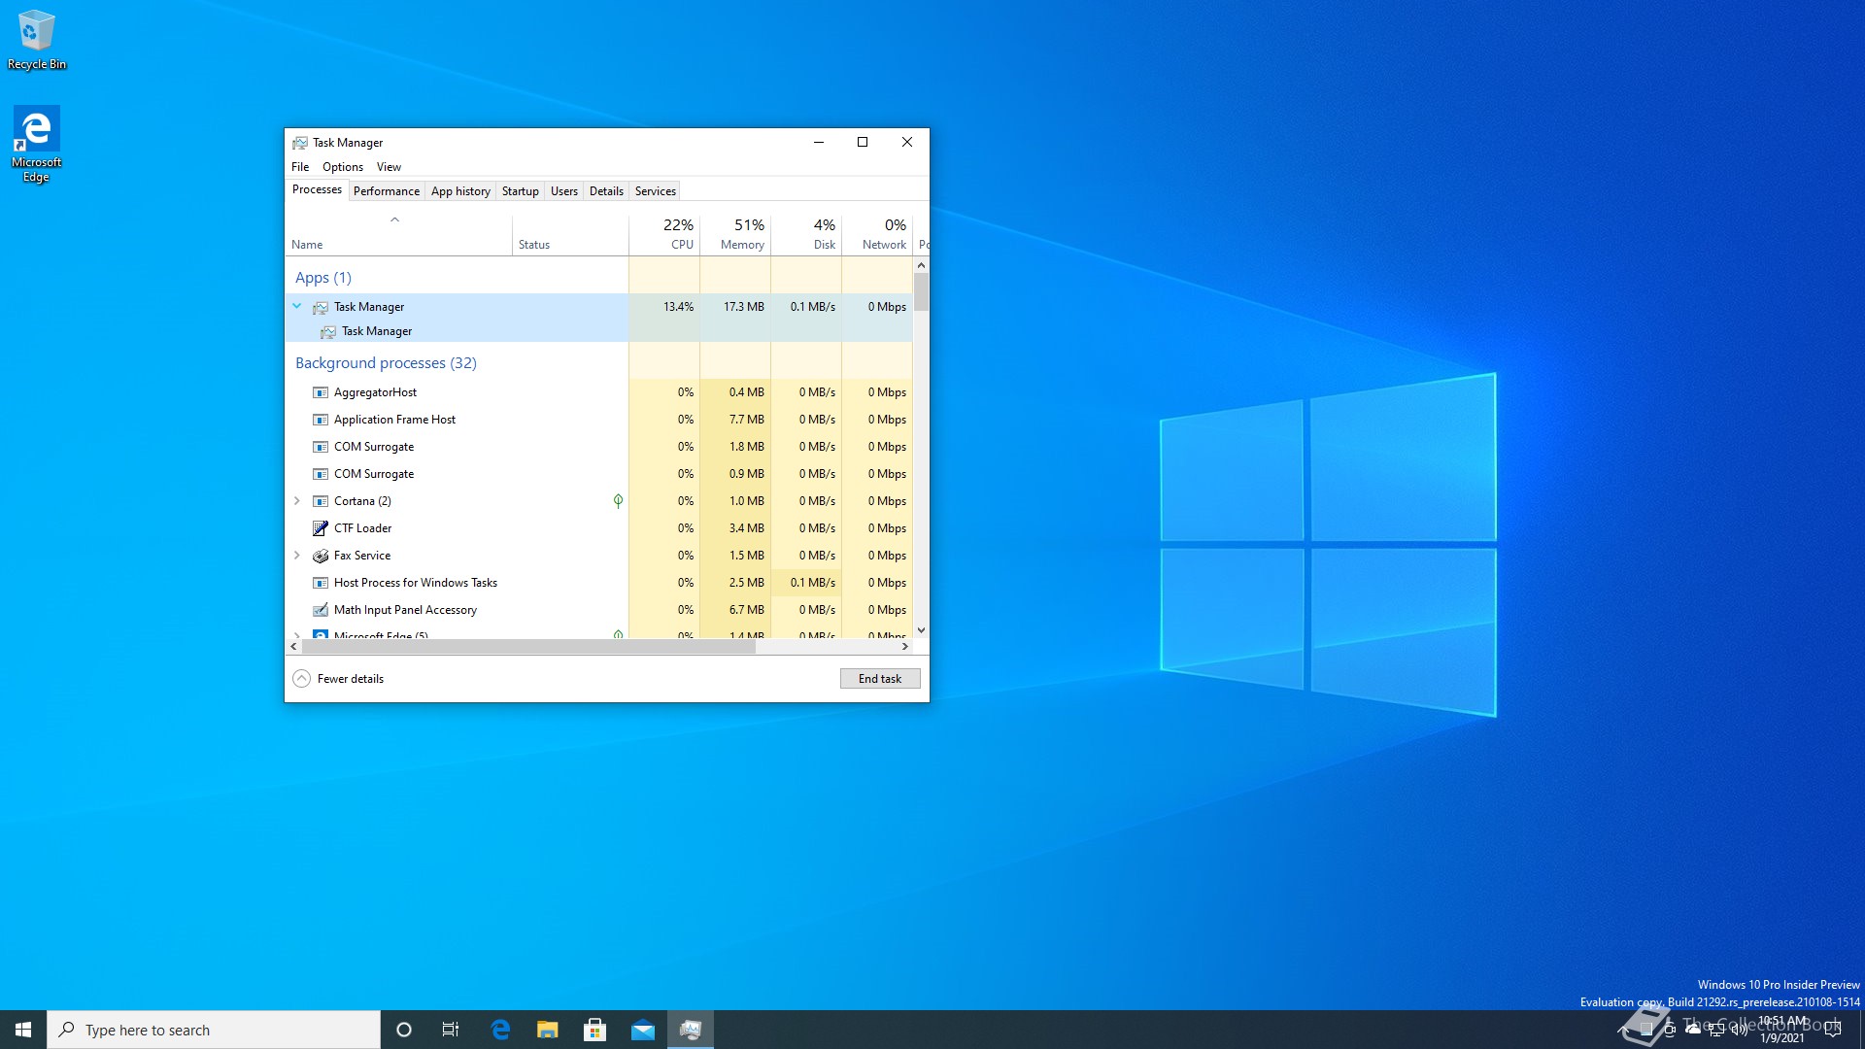Click the Fax Service icon
Image resolution: width=1865 pixels, height=1049 pixels.
pyautogui.click(x=321, y=556)
